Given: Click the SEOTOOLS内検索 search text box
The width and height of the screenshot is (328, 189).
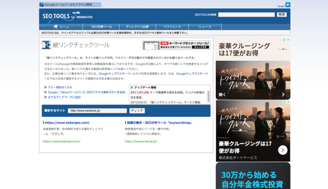Looking at the screenshot, I should 246,15.
